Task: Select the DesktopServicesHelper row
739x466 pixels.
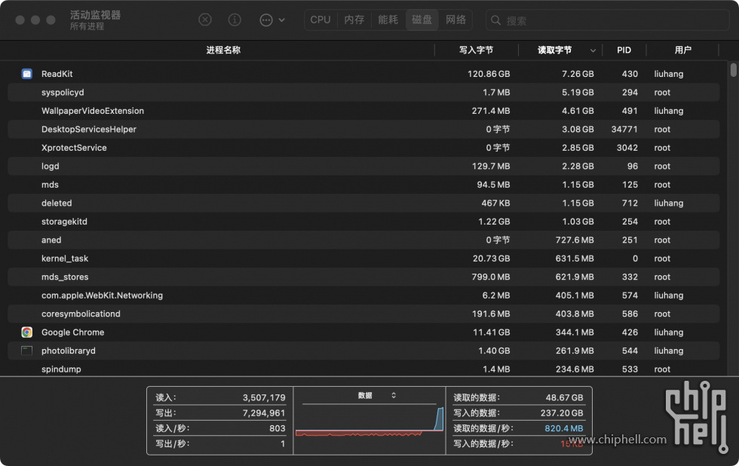Action: pos(363,129)
